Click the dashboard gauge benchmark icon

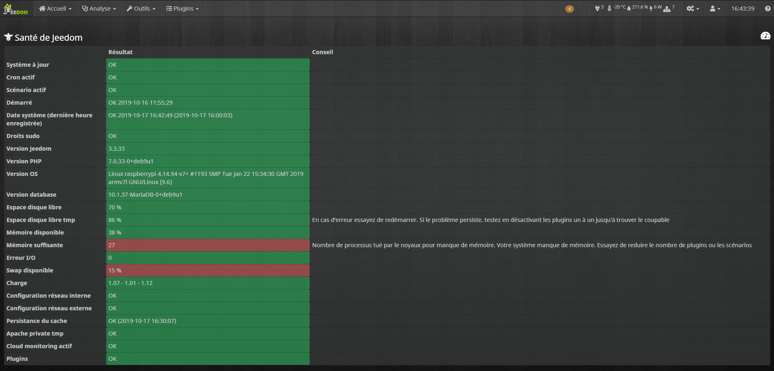pyautogui.click(x=765, y=36)
